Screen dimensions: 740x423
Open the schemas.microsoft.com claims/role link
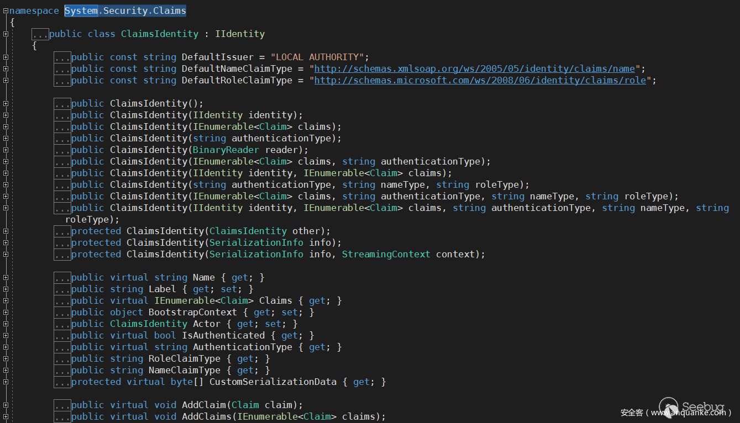tap(480, 80)
